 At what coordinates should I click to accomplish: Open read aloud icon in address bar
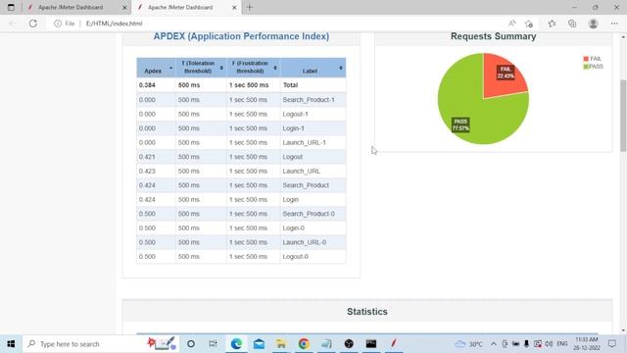click(x=511, y=24)
